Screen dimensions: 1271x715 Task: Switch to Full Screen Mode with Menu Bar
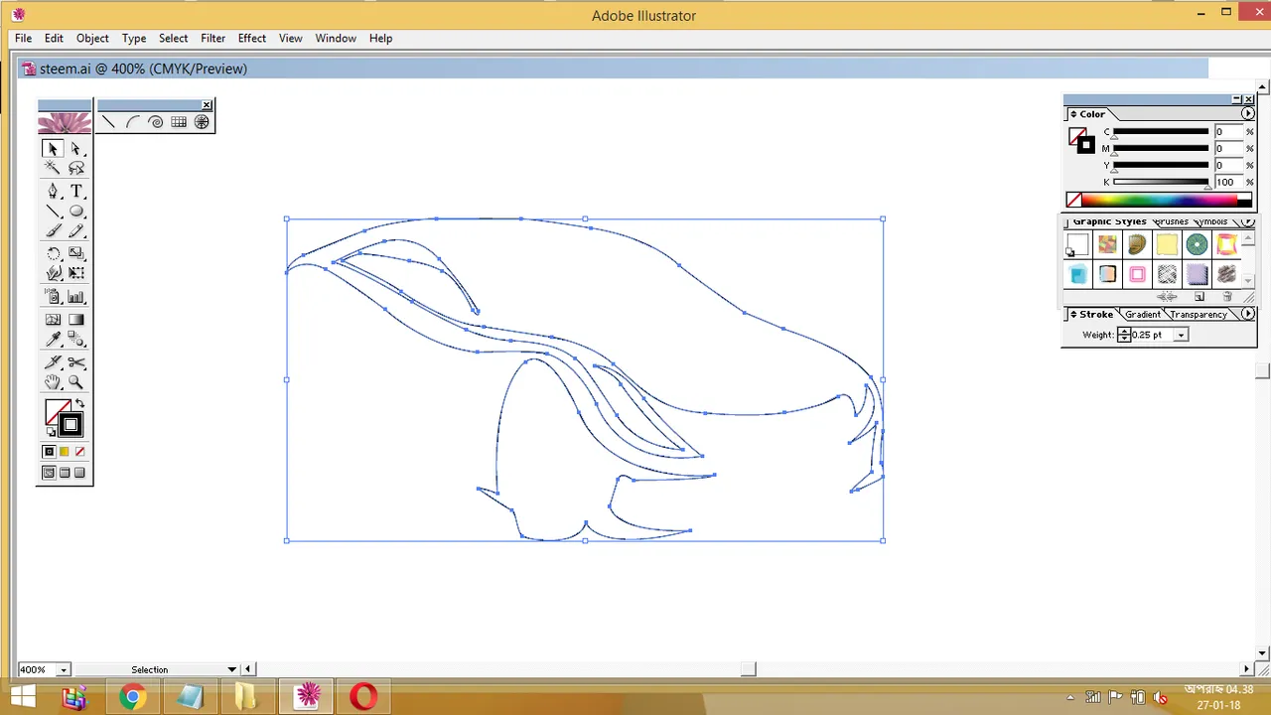click(65, 473)
